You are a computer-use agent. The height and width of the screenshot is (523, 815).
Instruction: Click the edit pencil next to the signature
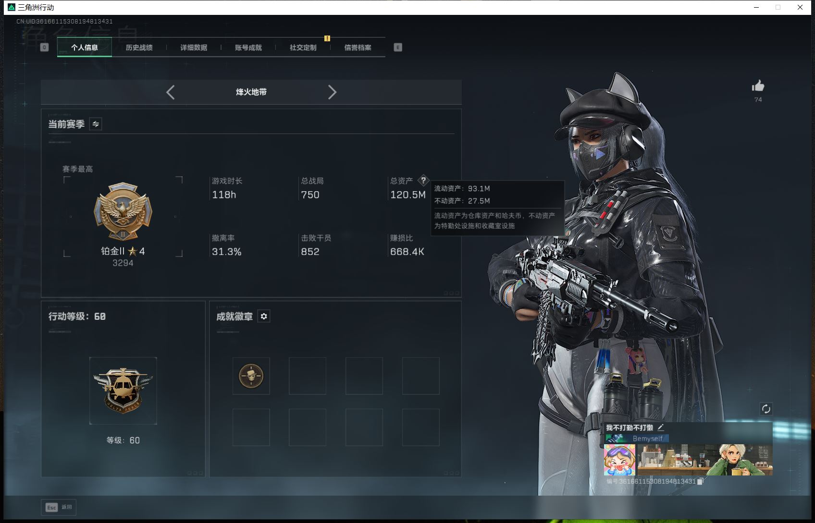coord(661,427)
